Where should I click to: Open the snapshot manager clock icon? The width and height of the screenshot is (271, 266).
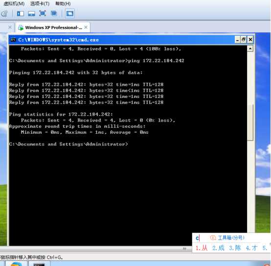(x=4, y=14)
